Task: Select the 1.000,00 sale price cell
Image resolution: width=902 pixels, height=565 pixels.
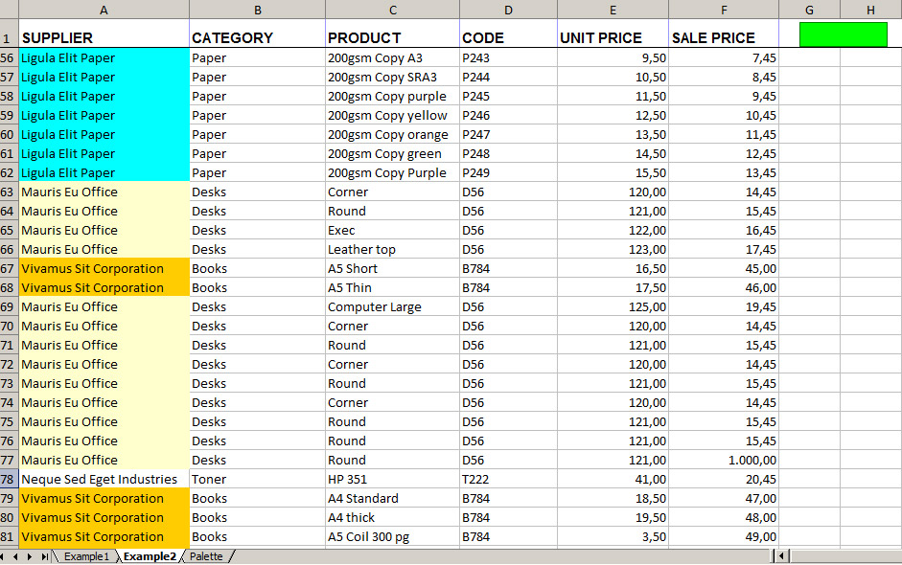Action: [725, 460]
